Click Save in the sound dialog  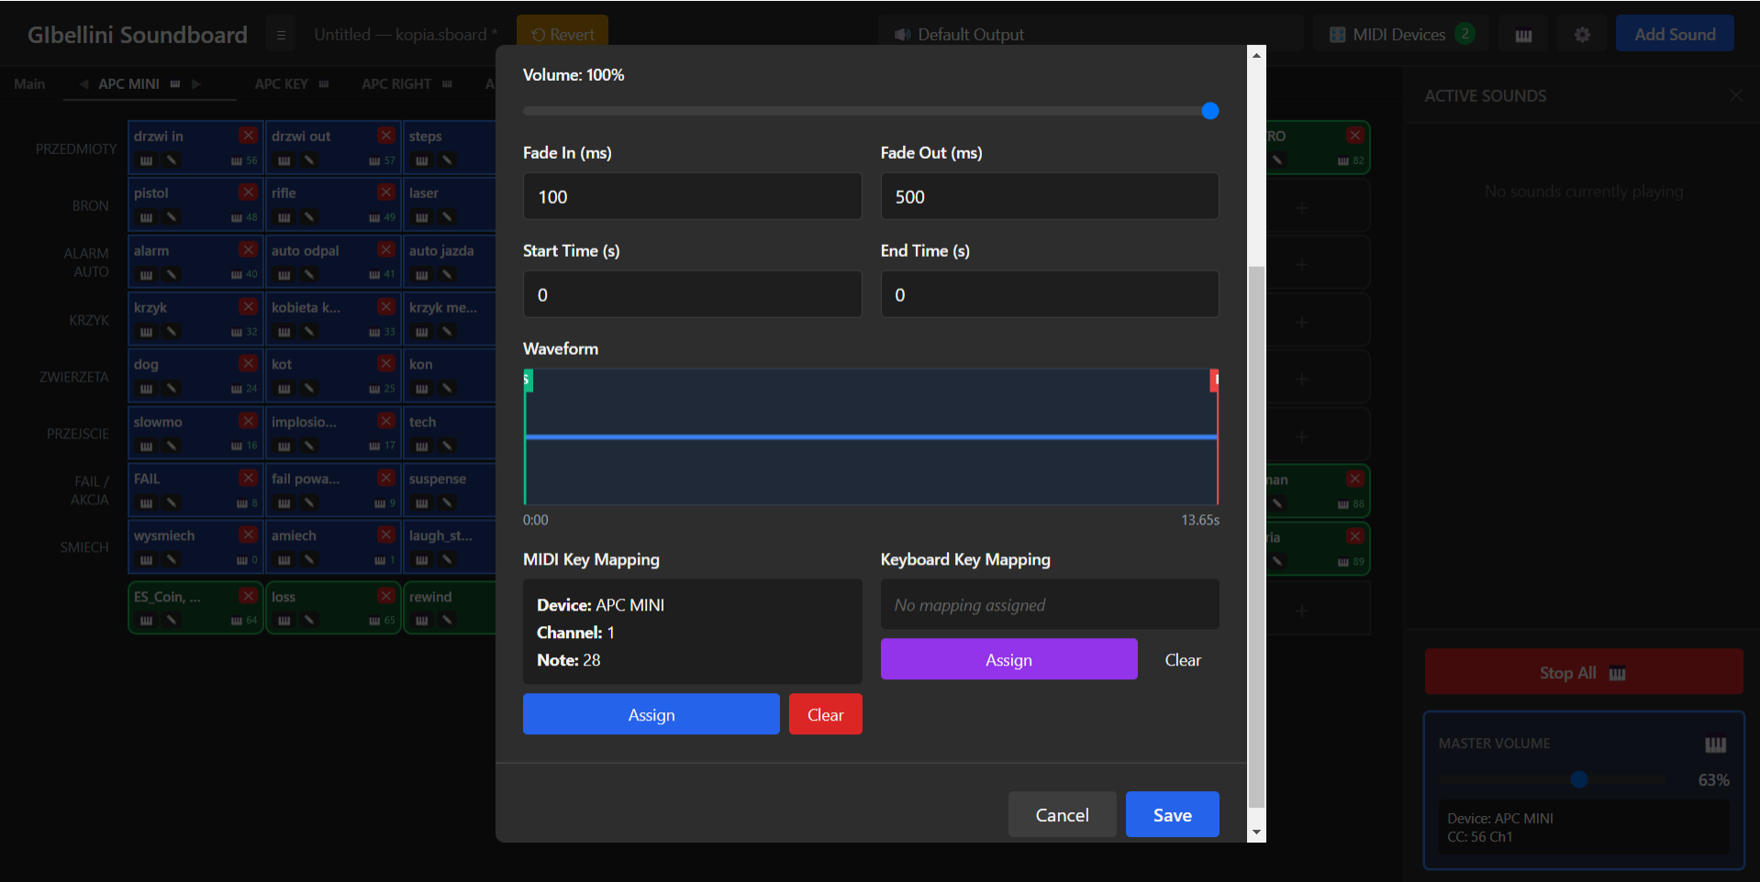coord(1172,814)
